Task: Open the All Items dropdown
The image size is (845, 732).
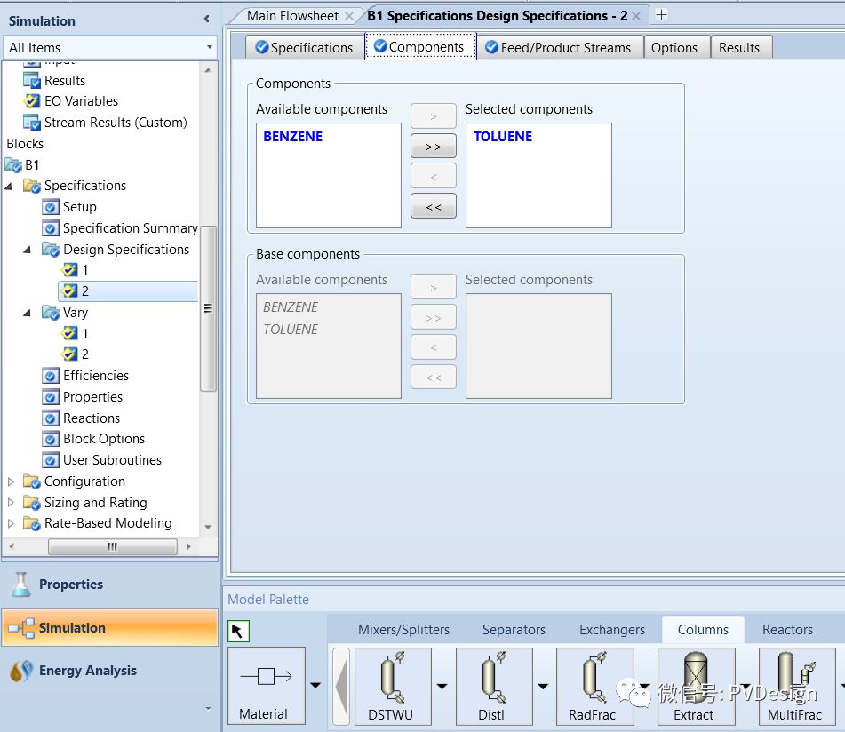Action: [209, 47]
